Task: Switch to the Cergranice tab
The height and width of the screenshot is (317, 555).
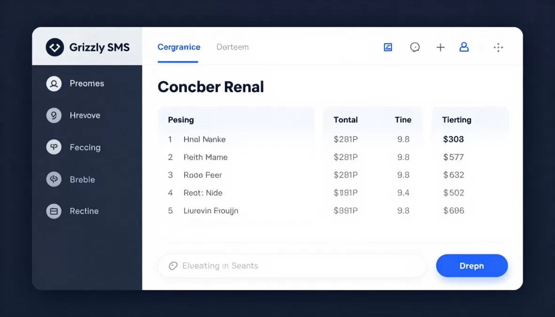Action: 179,47
